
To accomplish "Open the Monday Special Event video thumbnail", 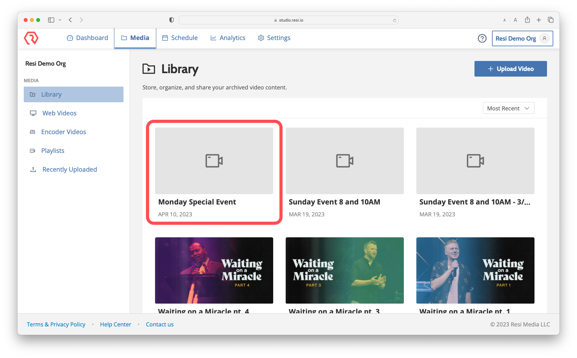I will [x=214, y=161].
